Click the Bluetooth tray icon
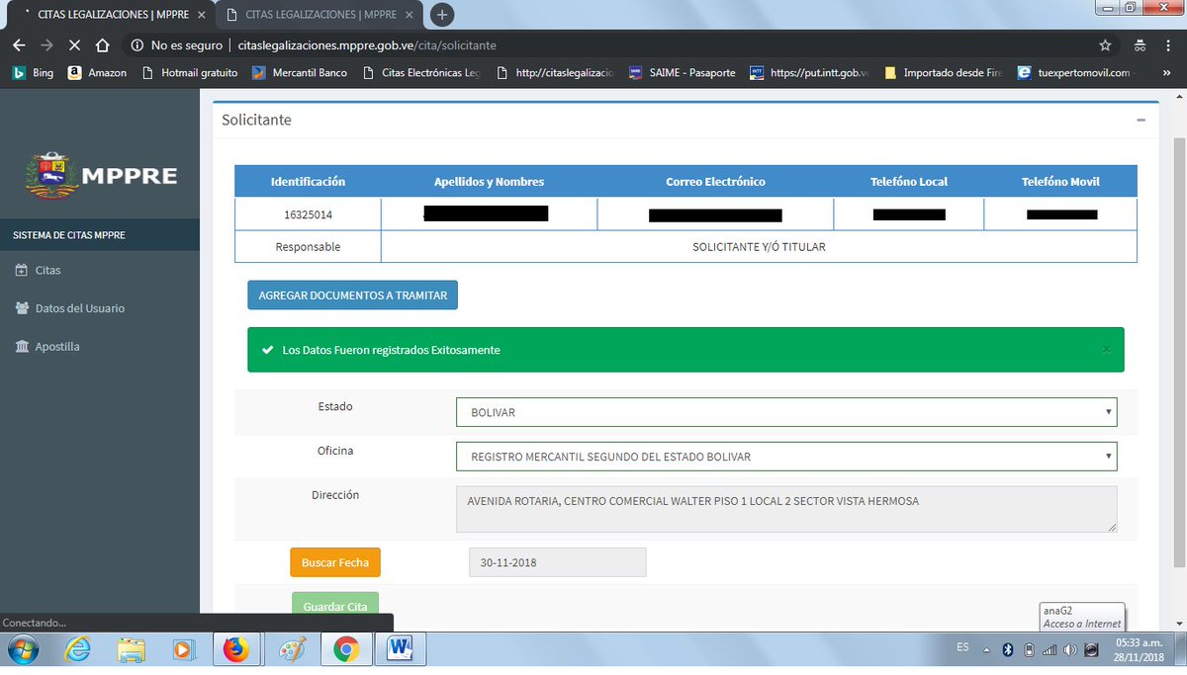This screenshot has width=1187, height=675. 1009,649
